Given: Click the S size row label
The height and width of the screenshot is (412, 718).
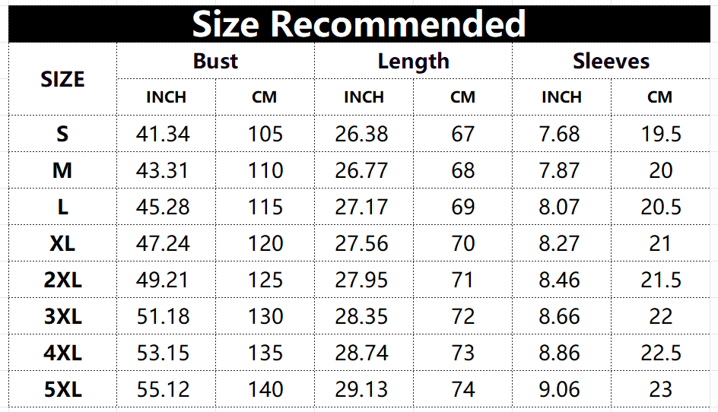Looking at the screenshot, I should click(62, 135).
